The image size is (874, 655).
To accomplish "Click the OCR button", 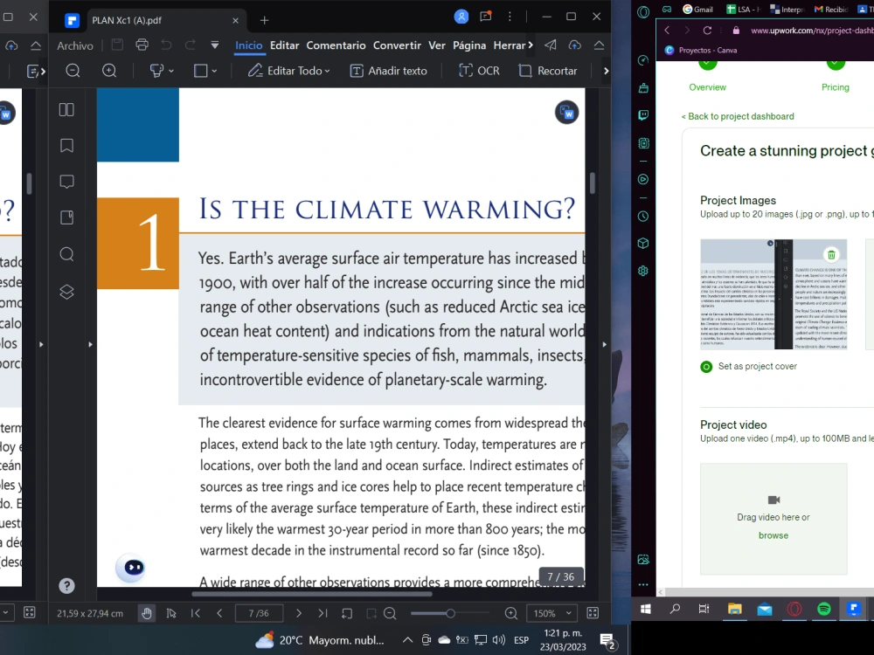I will tap(479, 71).
